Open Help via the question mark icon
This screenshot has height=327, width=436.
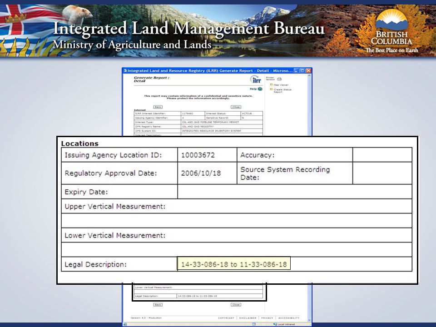(x=260, y=89)
